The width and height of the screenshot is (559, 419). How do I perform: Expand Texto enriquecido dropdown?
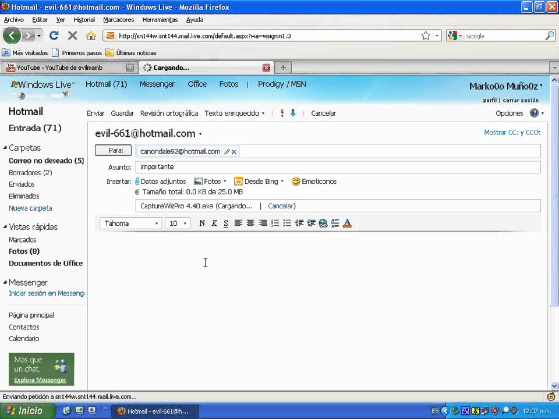coord(263,113)
